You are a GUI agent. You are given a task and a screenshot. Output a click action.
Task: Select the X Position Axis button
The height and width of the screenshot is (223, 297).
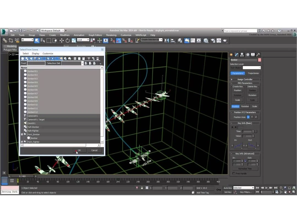[248, 117]
